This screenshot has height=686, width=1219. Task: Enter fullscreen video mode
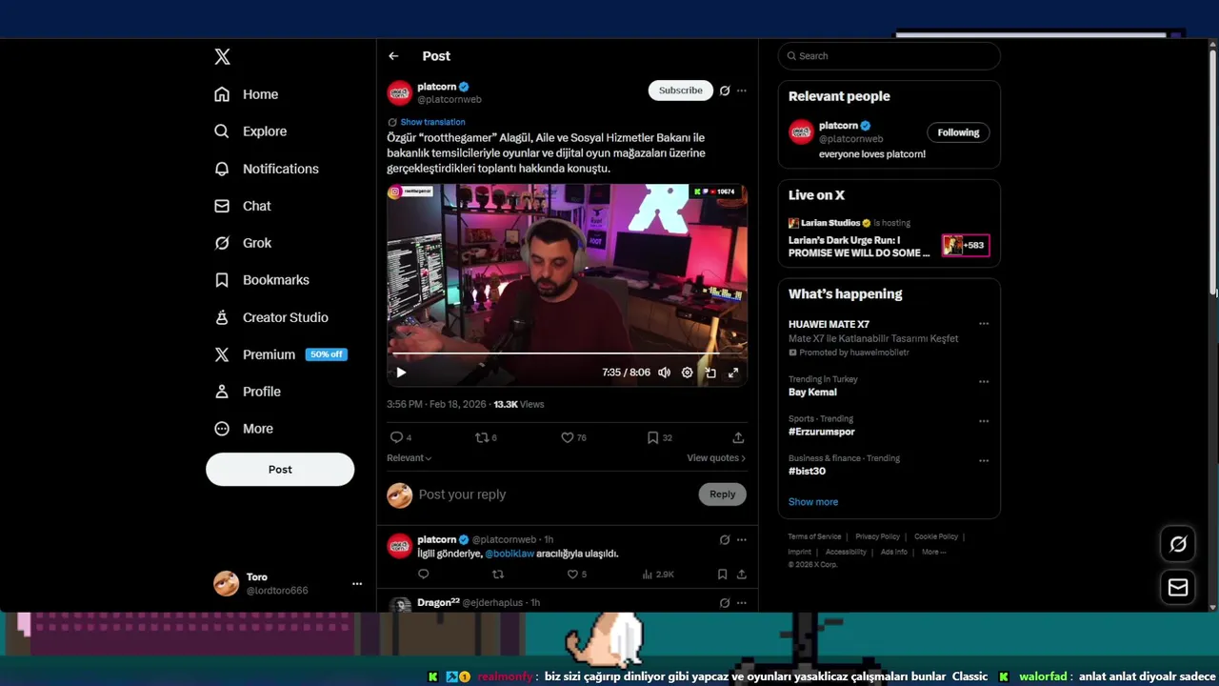(733, 373)
